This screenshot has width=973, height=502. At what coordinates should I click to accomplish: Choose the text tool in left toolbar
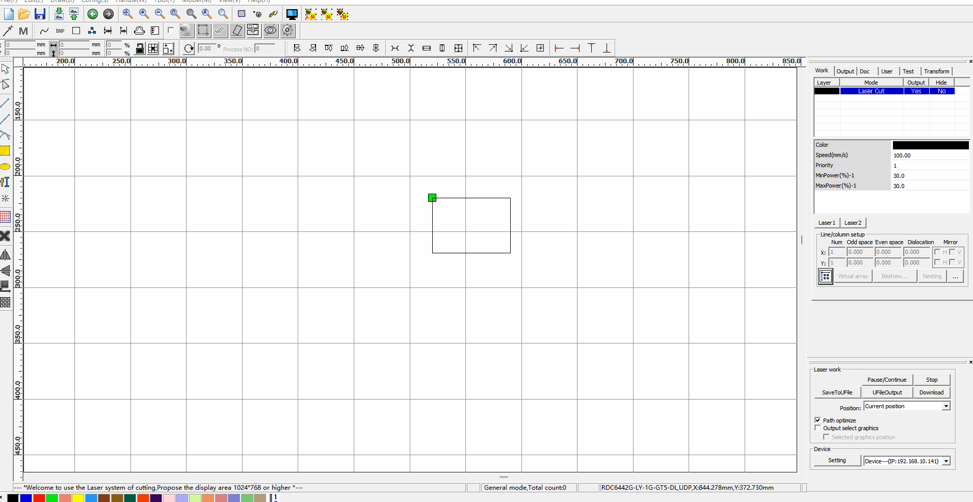5,182
